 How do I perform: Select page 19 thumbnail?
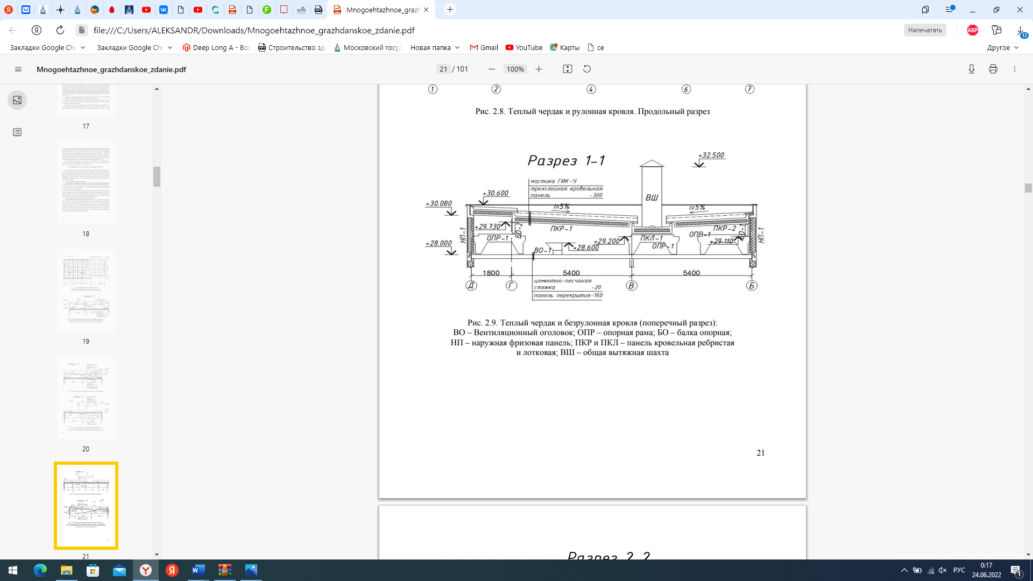pos(86,290)
